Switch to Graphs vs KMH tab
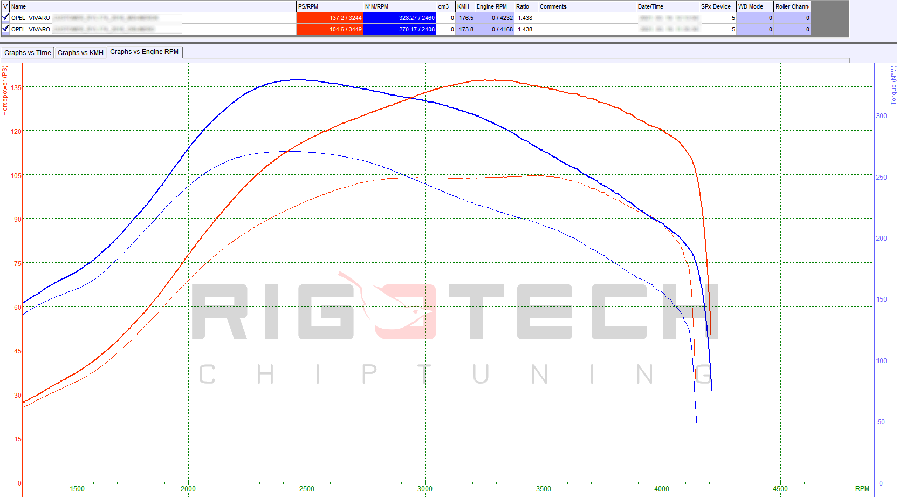Image resolution: width=899 pixels, height=497 pixels. coord(80,52)
